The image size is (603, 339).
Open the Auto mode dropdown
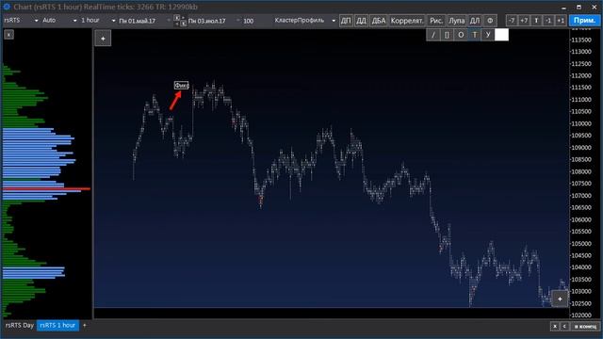tap(59, 21)
